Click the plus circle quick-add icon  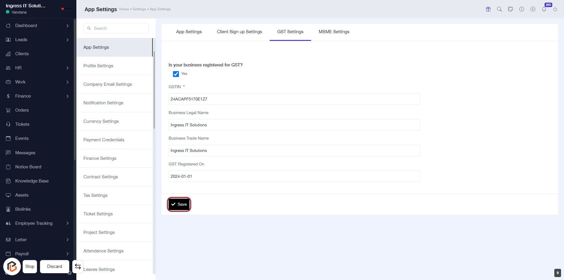[533, 9]
